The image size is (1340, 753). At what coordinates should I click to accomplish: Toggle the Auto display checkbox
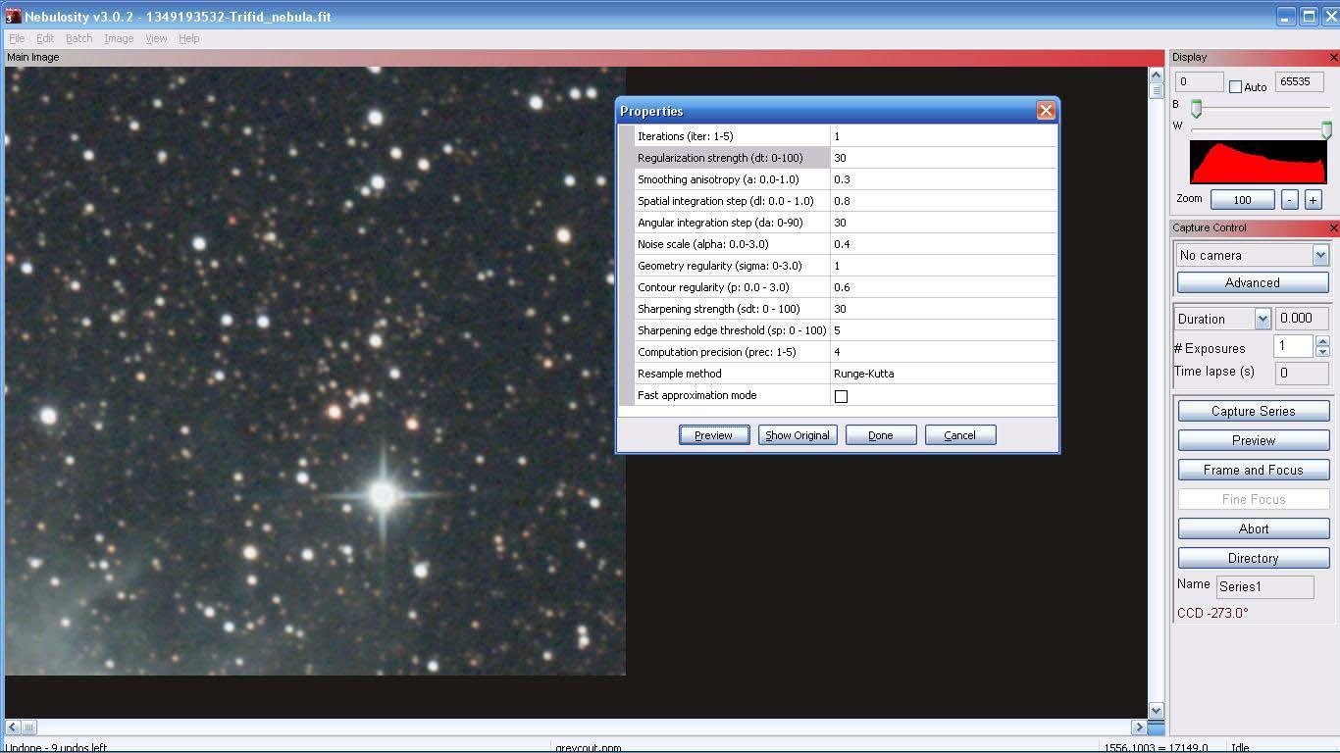click(x=1236, y=87)
